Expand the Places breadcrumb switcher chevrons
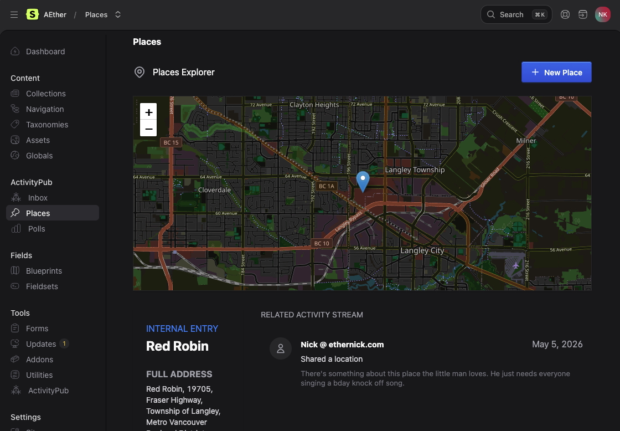620x431 pixels. [x=118, y=14]
